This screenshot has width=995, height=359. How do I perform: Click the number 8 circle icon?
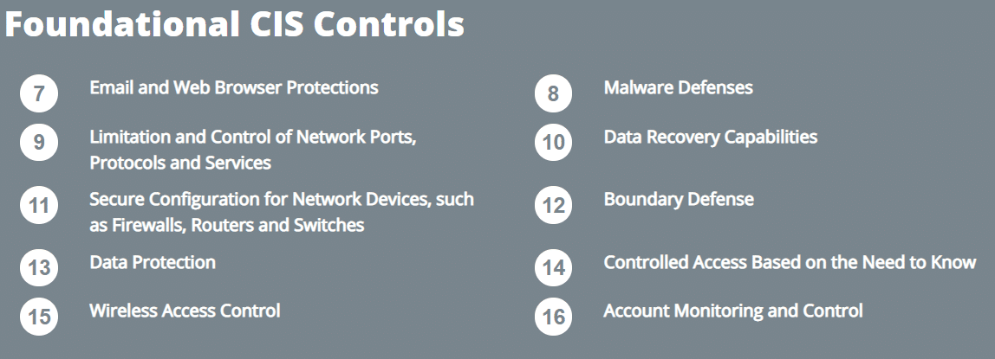click(x=553, y=94)
